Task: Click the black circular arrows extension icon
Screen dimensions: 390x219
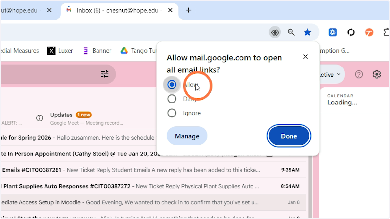Action: coord(351,32)
